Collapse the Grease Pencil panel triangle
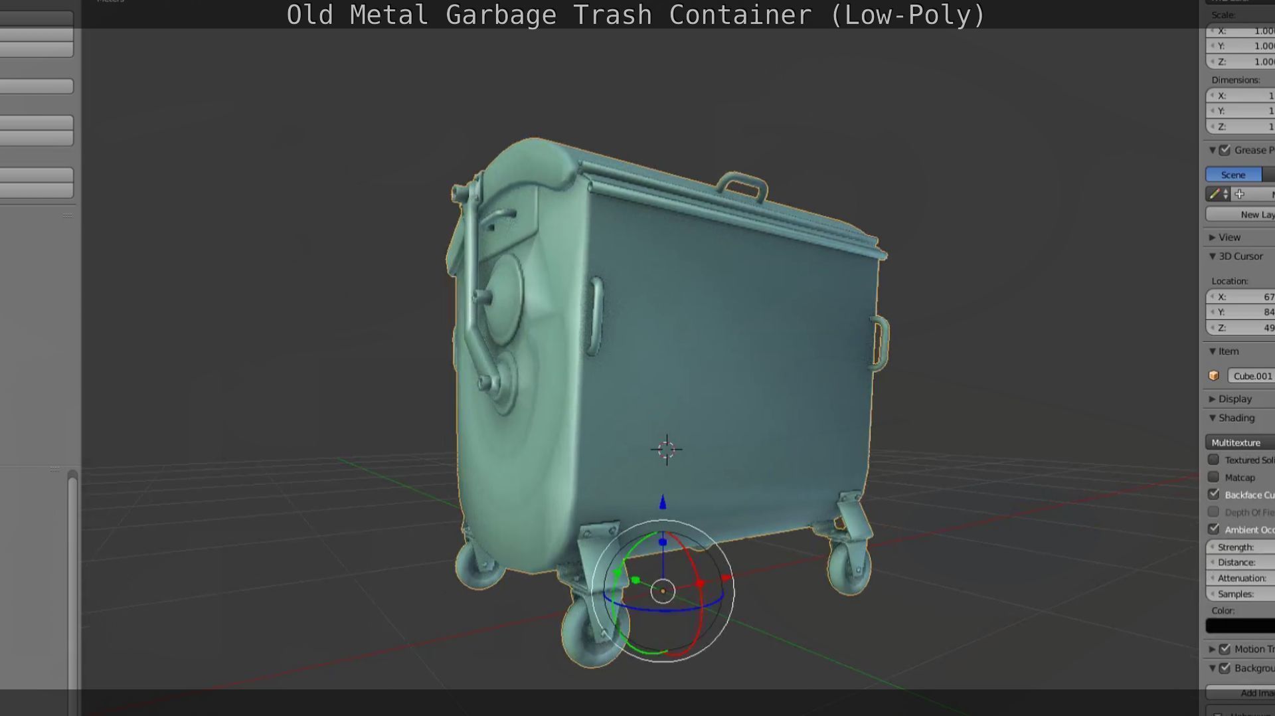Viewport: 1275px width, 716px height. (x=1213, y=150)
